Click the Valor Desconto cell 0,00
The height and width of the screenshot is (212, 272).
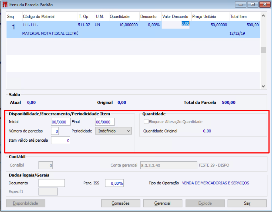[175, 25]
